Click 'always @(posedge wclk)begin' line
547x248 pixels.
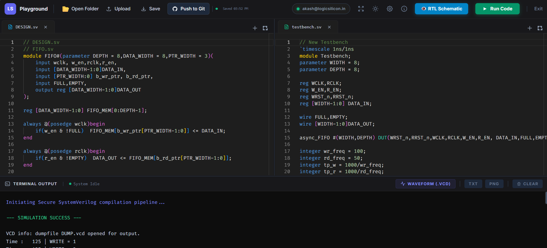pos(64,124)
